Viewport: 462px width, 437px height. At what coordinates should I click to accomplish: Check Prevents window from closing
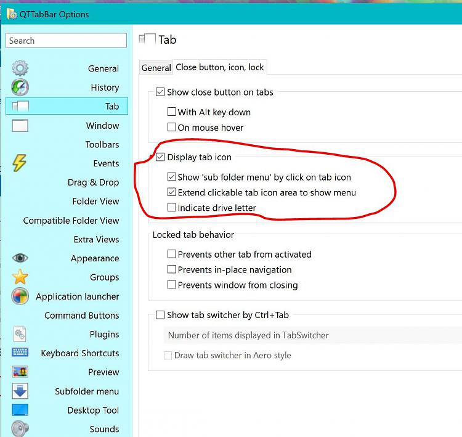[171, 285]
